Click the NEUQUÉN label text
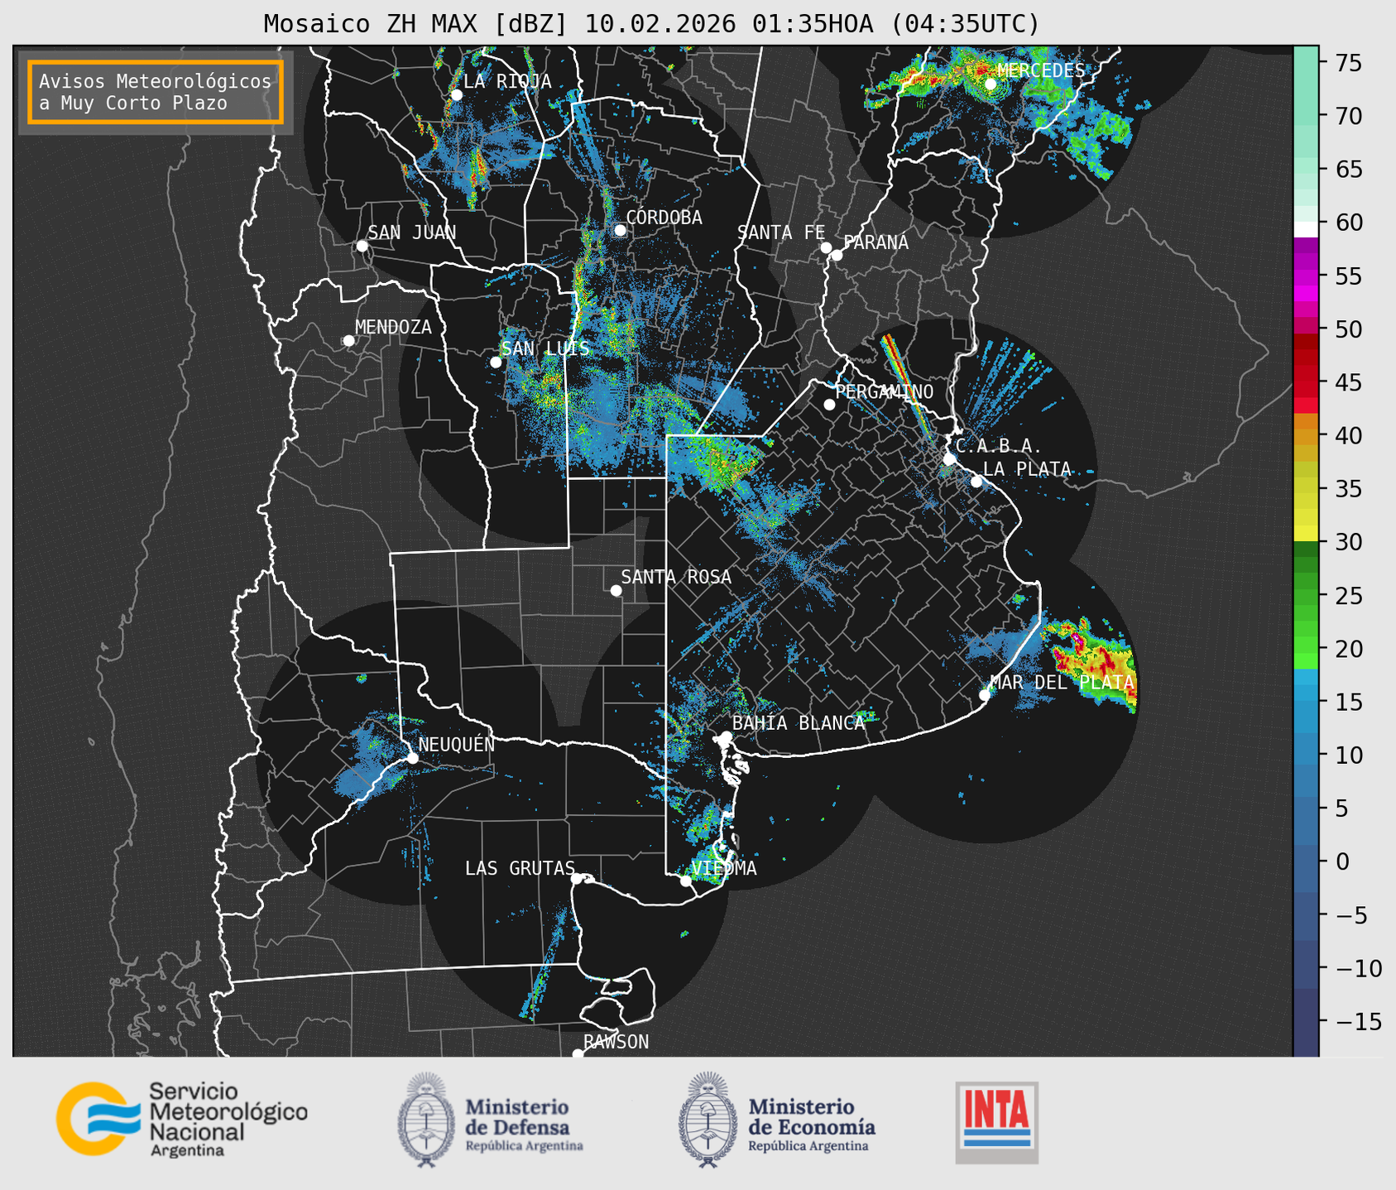The width and height of the screenshot is (1396, 1190). pos(456,744)
